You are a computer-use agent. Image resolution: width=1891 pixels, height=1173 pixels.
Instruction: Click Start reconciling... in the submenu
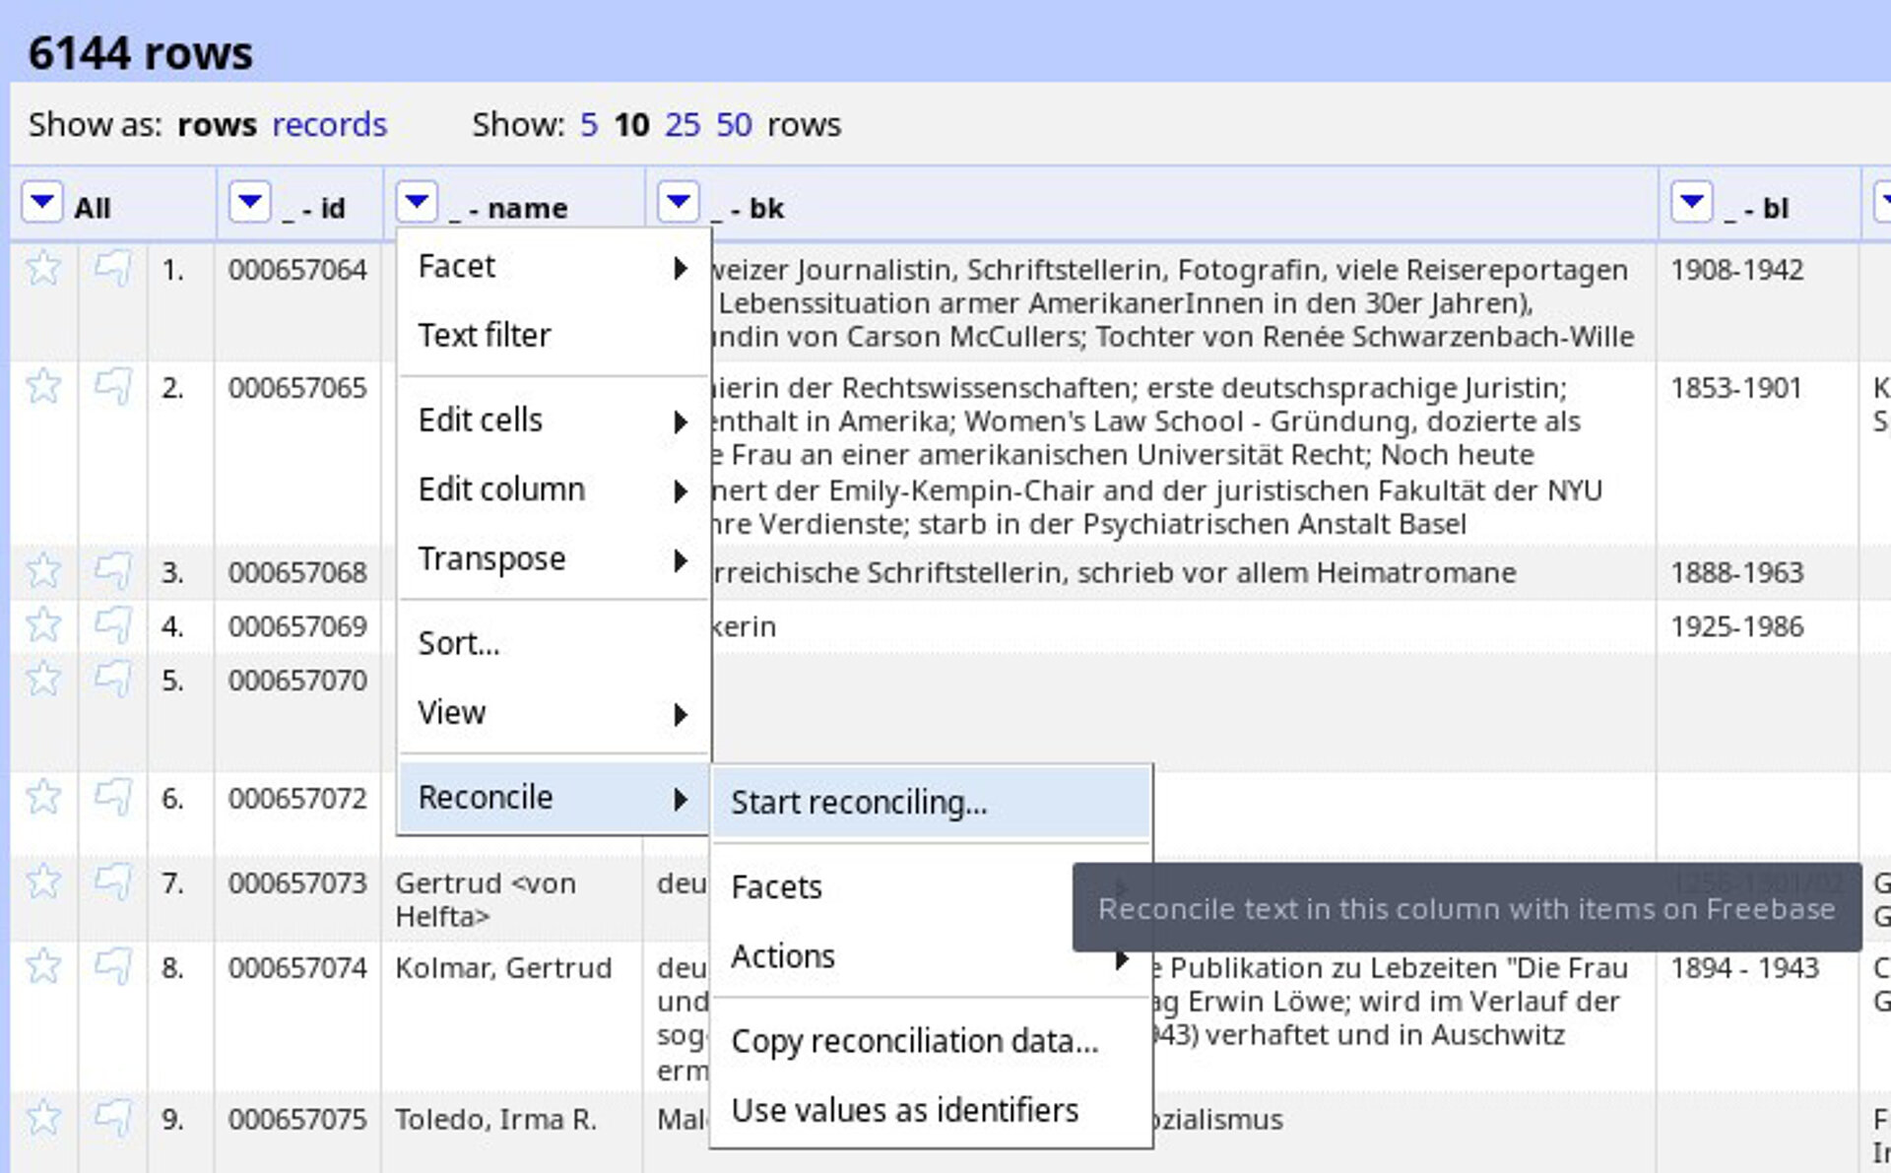(x=931, y=803)
